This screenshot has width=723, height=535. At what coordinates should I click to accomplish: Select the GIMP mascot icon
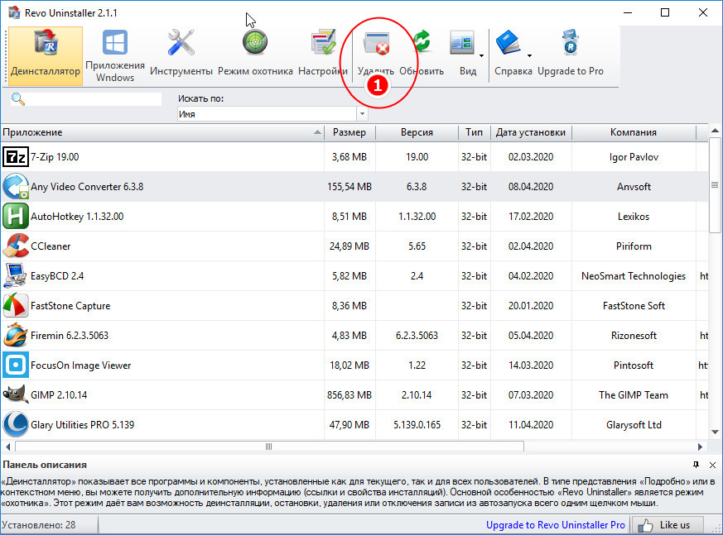(x=16, y=394)
